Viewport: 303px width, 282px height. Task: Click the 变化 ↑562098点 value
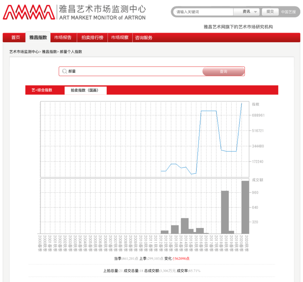181,259
